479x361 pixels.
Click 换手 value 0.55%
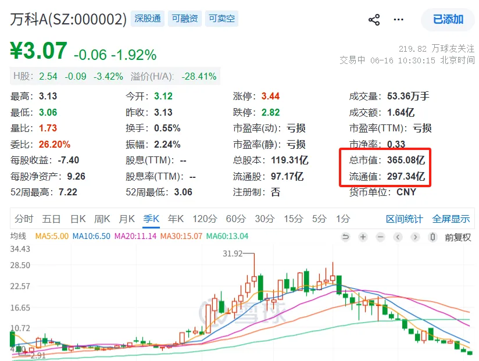tap(167, 128)
